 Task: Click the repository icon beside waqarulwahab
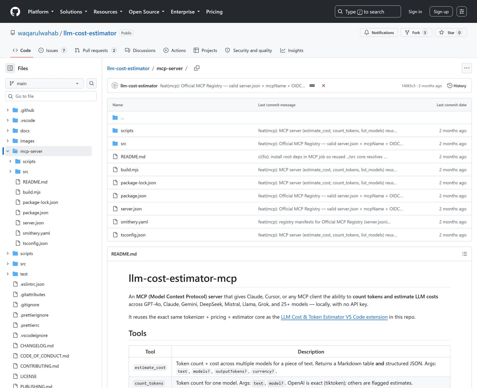tap(13, 33)
